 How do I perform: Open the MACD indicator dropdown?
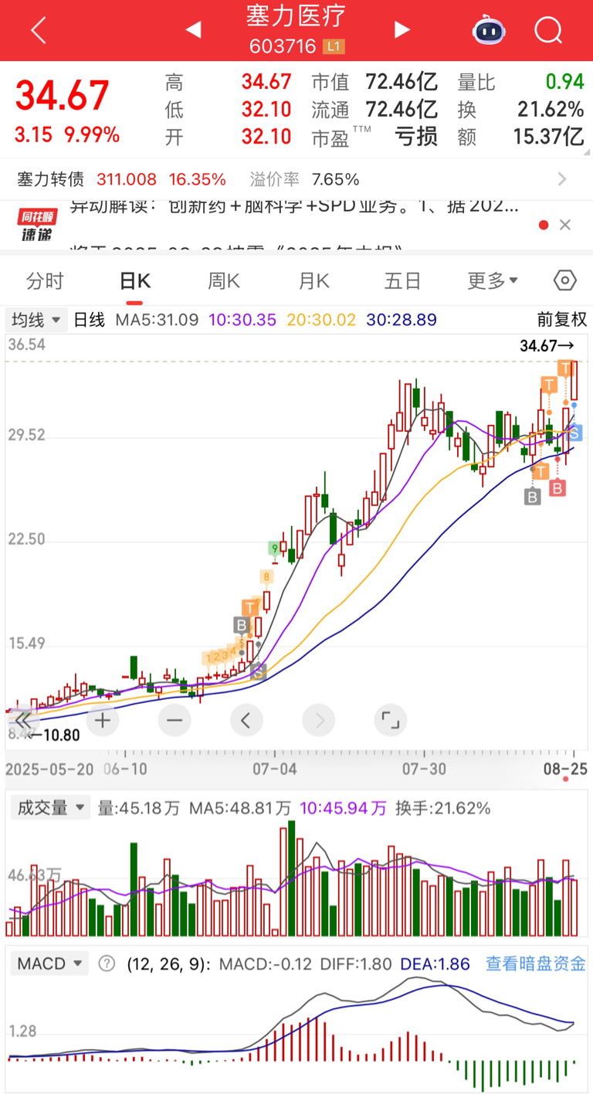click(x=48, y=963)
